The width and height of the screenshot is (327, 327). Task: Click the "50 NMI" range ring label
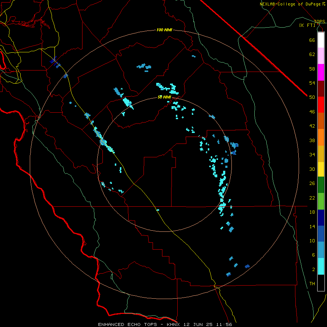click(164, 97)
